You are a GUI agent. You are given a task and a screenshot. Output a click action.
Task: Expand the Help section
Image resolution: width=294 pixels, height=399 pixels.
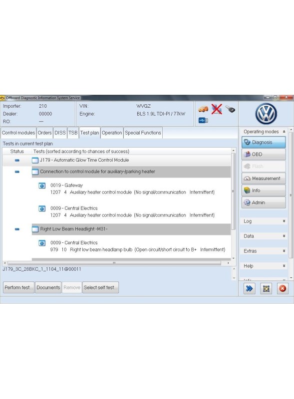(284, 266)
